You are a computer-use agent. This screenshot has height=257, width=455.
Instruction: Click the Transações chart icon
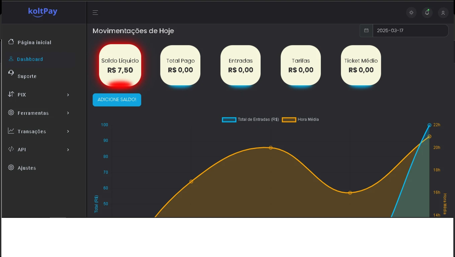11,131
